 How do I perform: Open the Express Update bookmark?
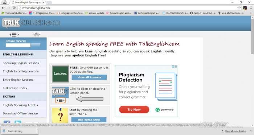click(95, 13)
